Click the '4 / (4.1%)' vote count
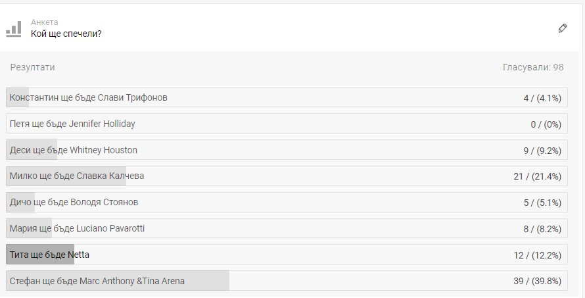The width and height of the screenshot is (585, 298). pos(542,98)
